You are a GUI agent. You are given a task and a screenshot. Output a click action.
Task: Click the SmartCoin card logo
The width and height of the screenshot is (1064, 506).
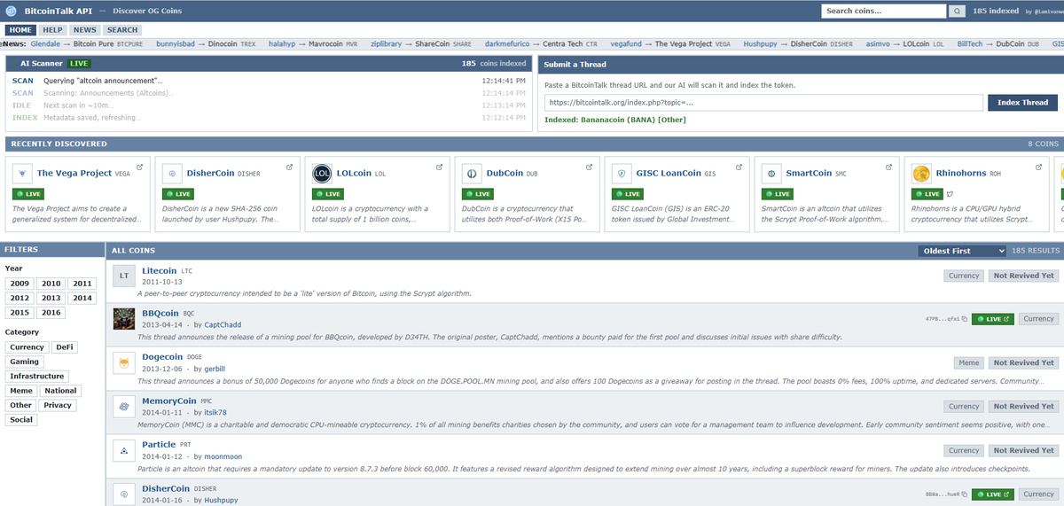pos(771,174)
